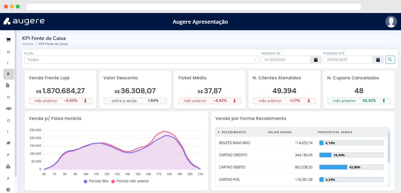Open the shopping cart sidebar icon
Screen dimensions: 401x193
tap(8, 40)
